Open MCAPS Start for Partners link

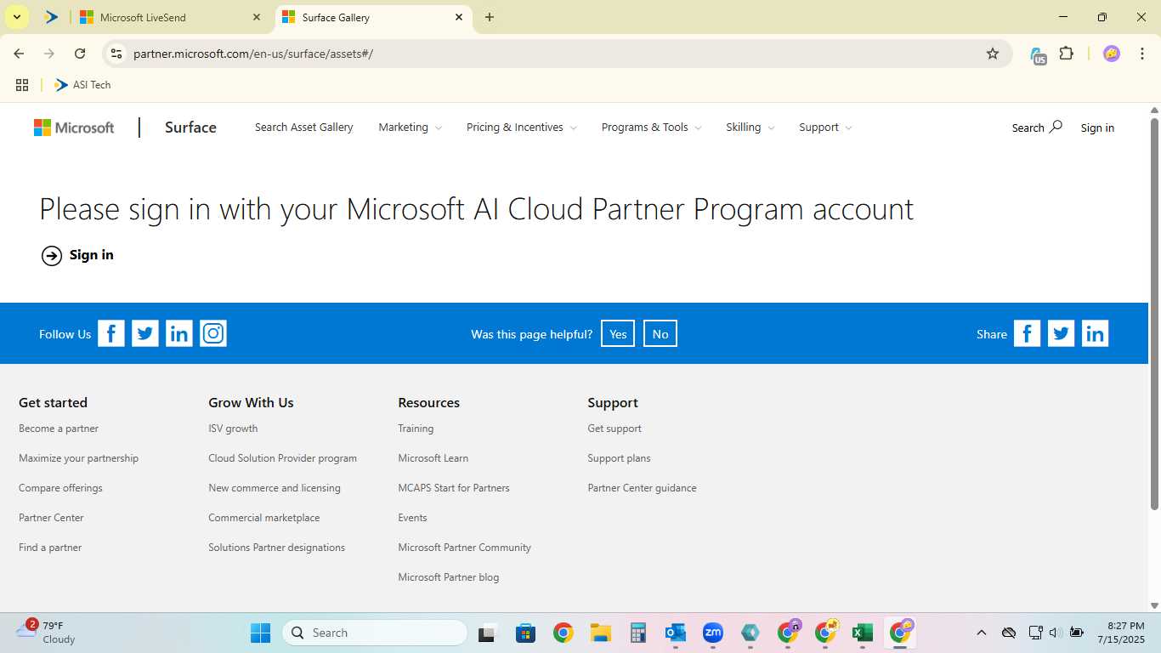coord(454,488)
